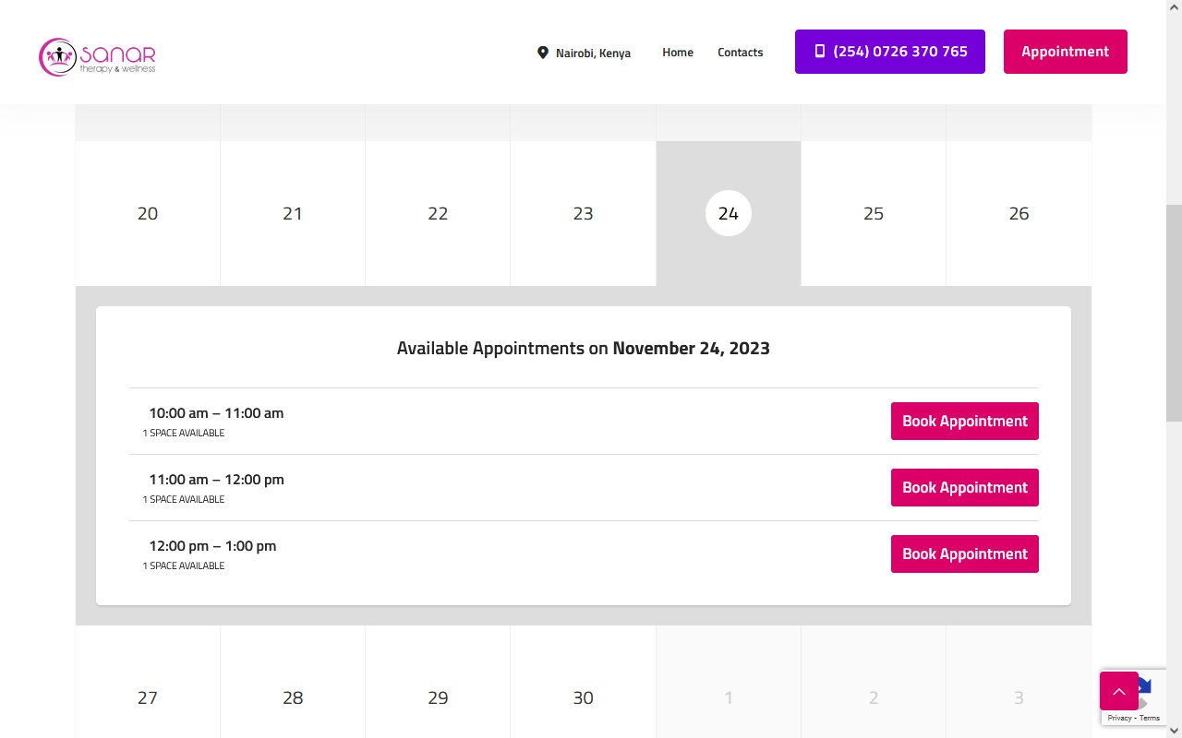Book the 11:00 am – 12:00 pm appointment

coord(965,487)
